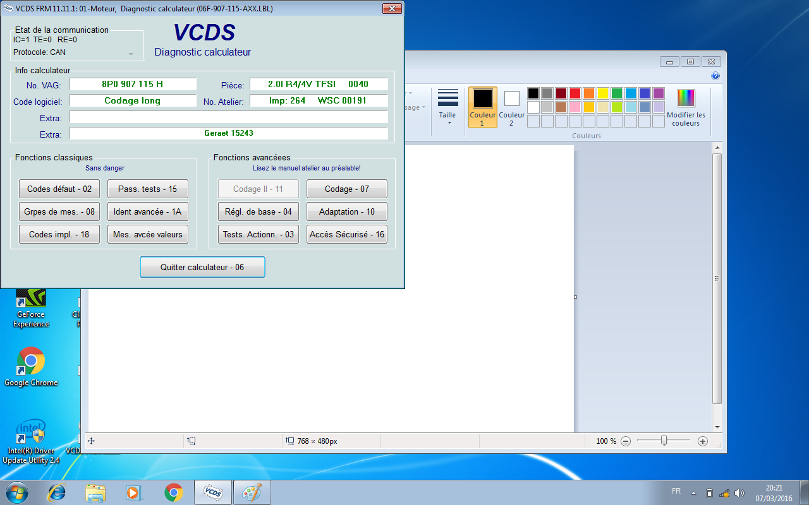Click the volume speaker tray icon

tap(739, 492)
